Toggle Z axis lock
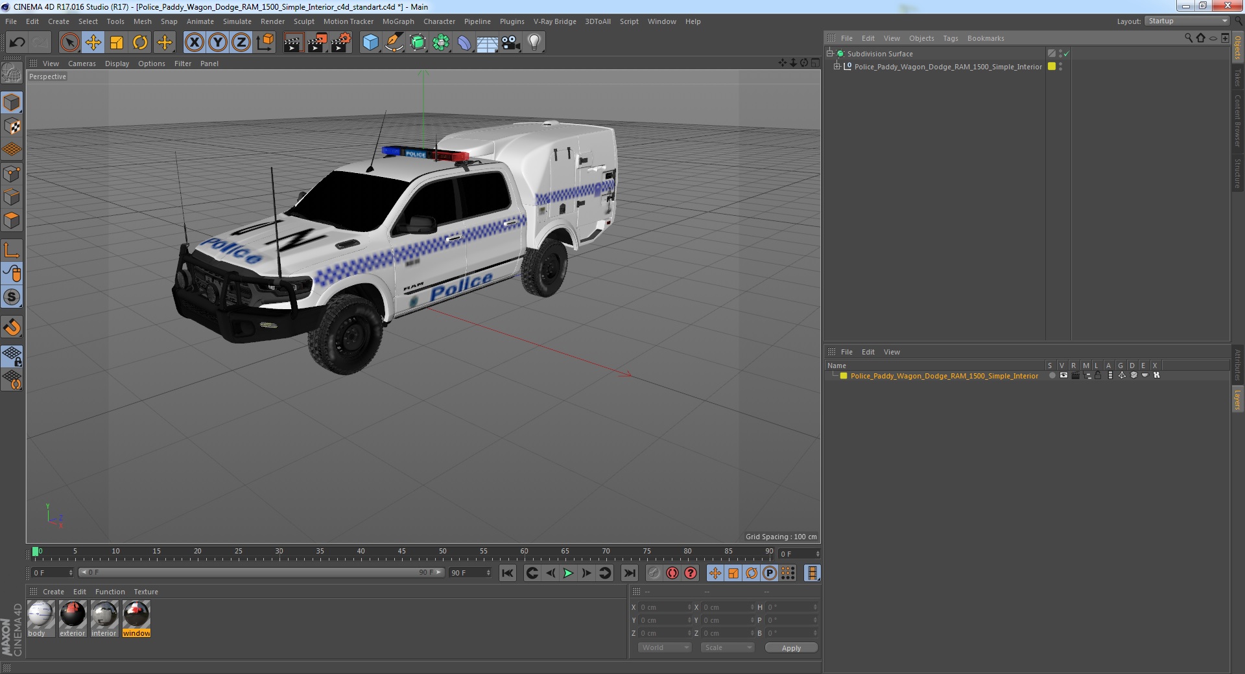The image size is (1245, 674). 241,43
